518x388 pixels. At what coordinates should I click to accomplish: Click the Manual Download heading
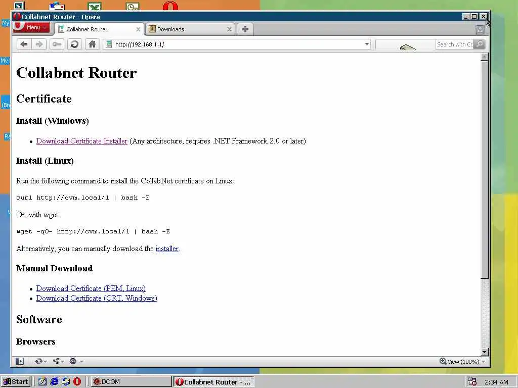tap(54, 268)
